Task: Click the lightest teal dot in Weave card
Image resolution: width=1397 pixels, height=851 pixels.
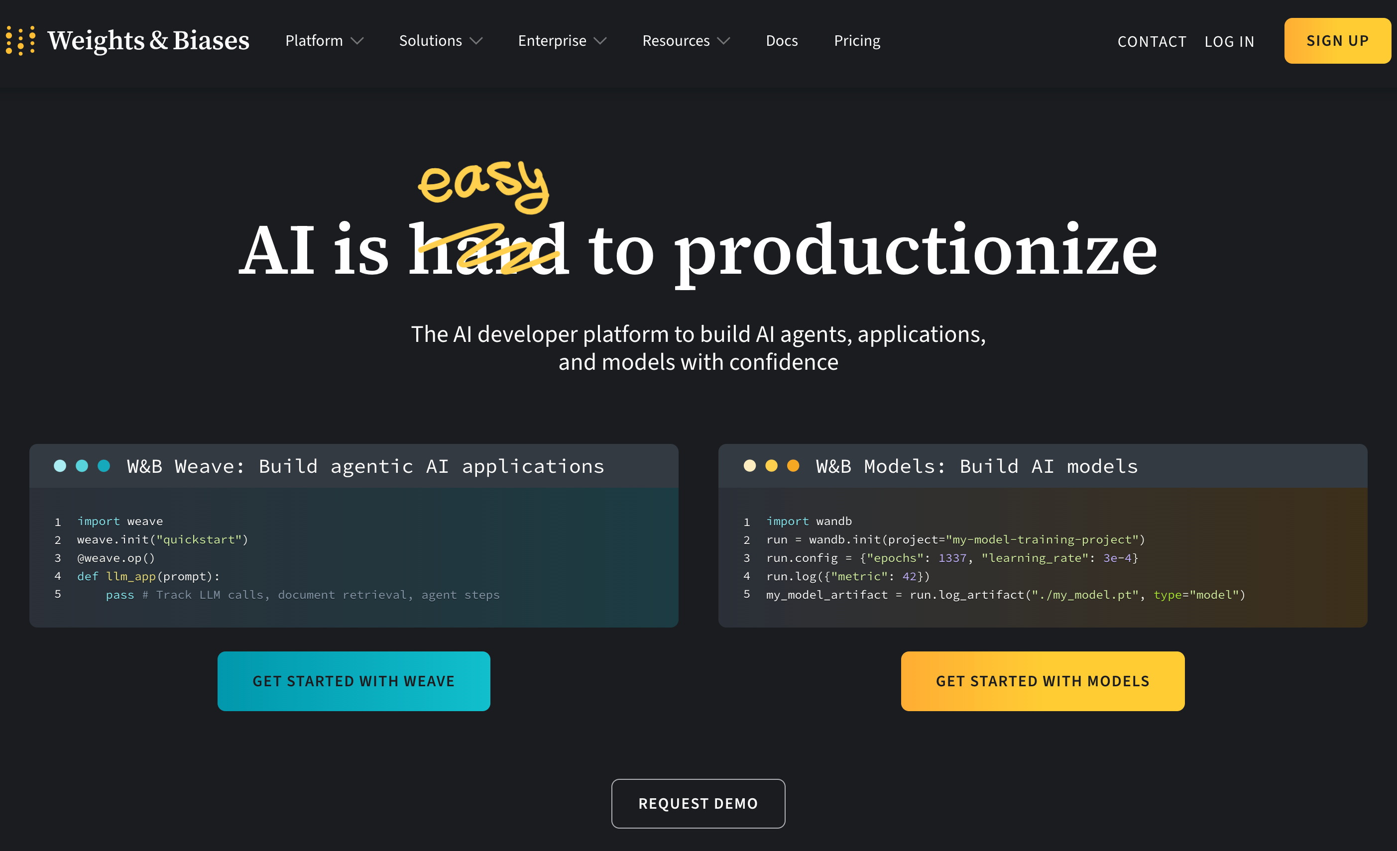Action: [x=60, y=466]
